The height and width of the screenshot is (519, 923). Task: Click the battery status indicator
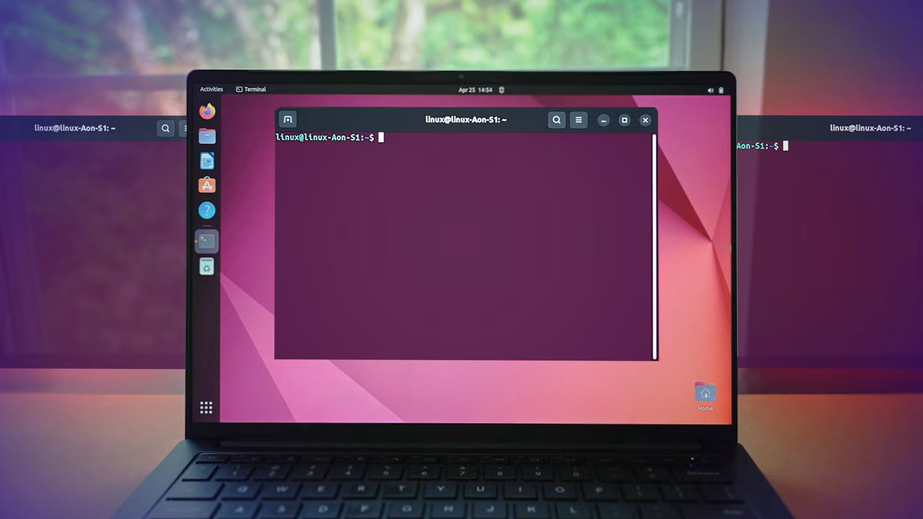tap(721, 91)
